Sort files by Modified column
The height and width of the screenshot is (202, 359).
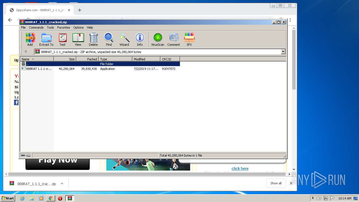146,59
